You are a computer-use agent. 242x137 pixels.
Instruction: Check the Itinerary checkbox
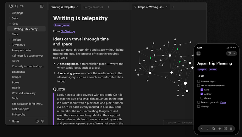click(199, 106)
